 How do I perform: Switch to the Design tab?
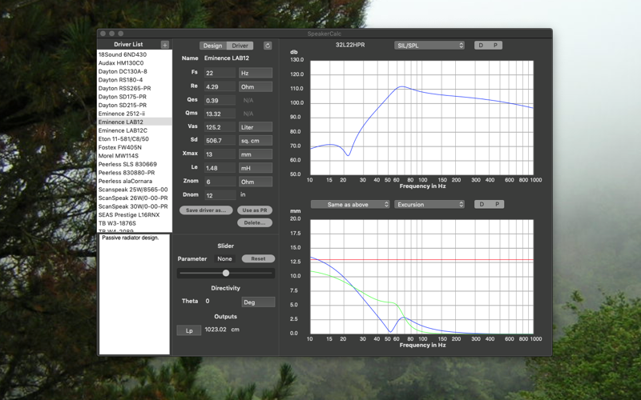[x=212, y=46]
